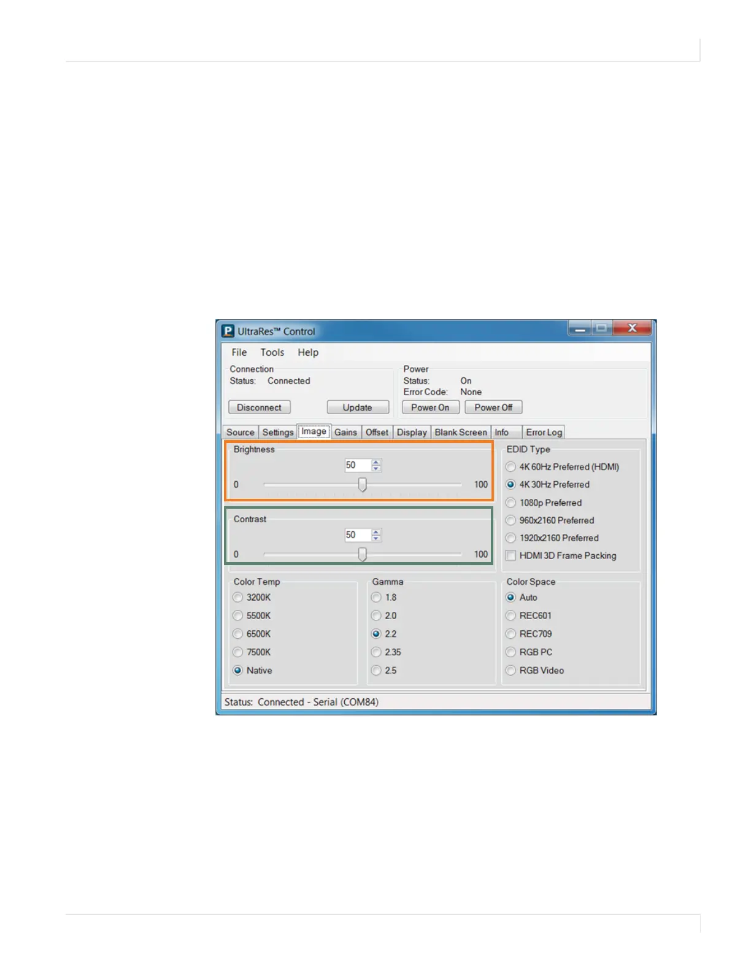Choose RGB Video color space

535,671
